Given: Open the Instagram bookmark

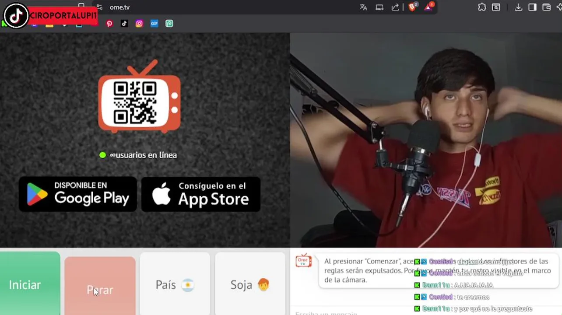Looking at the screenshot, I should (139, 24).
